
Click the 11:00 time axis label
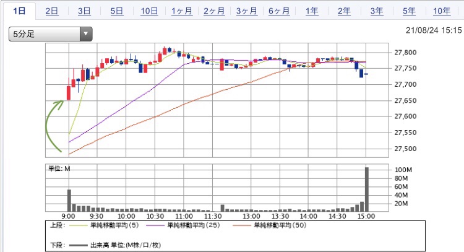(184, 216)
